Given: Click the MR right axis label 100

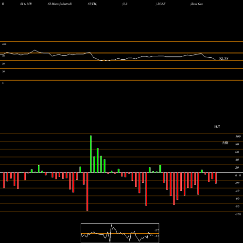Looking at the screenshot, I should click(238, 137).
